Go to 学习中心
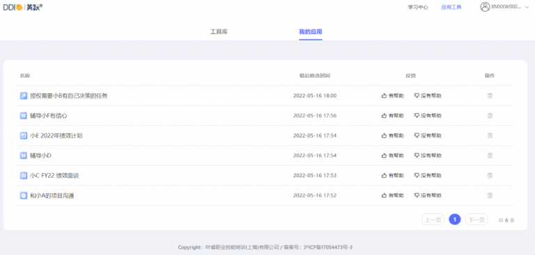 pyautogui.click(x=418, y=7)
